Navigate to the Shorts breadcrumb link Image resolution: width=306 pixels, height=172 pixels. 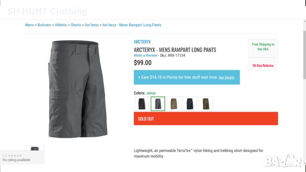(x=76, y=25)
